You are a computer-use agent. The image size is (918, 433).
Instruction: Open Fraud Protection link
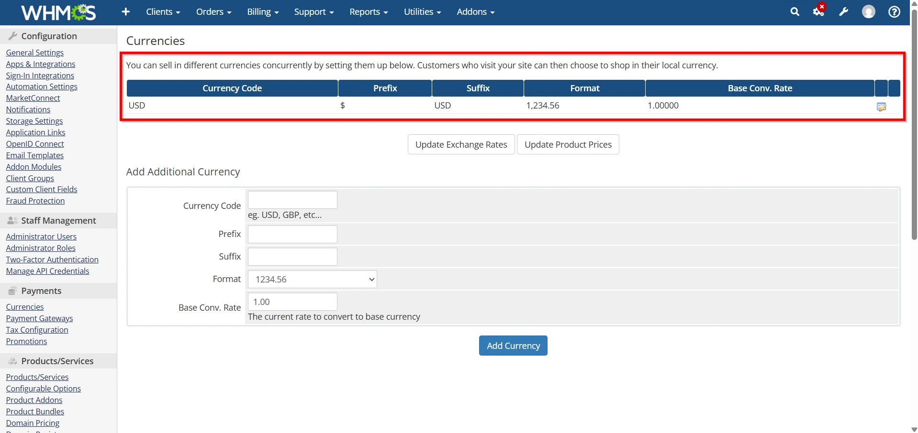click(x=35, y=201)
